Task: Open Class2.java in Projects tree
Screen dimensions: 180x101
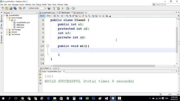Action: click(x=20, y=27)
